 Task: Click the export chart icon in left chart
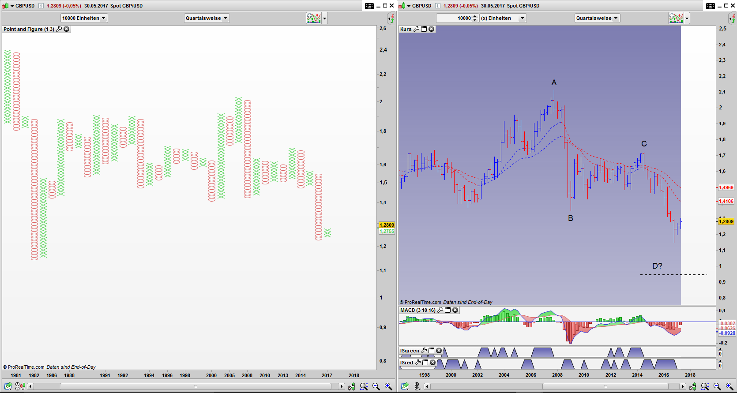pos(8,386)
